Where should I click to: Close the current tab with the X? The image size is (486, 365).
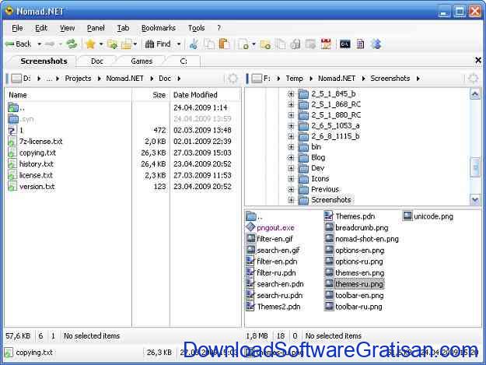coord(478,60)
